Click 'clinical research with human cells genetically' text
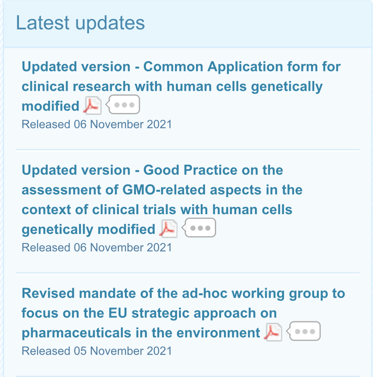373x377 pixels. point(172,86)
